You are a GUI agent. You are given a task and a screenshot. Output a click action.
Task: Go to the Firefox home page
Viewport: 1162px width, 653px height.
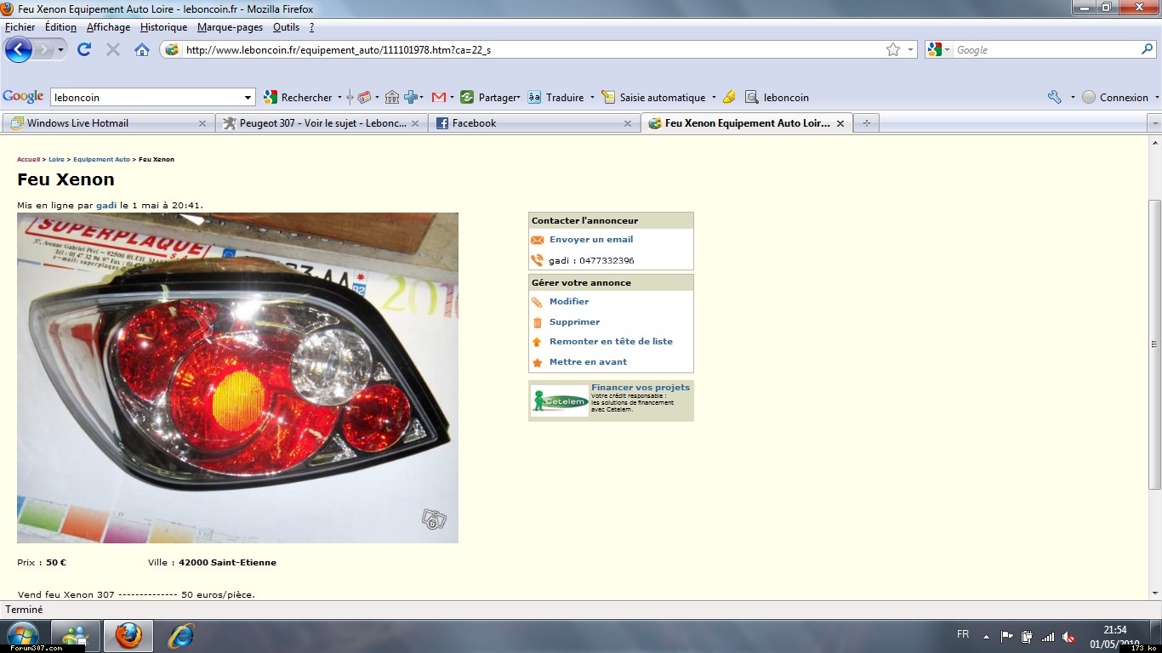142,50
